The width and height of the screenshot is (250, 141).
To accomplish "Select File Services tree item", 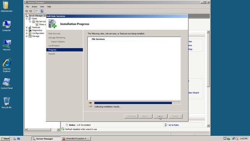I will [41, 22].
